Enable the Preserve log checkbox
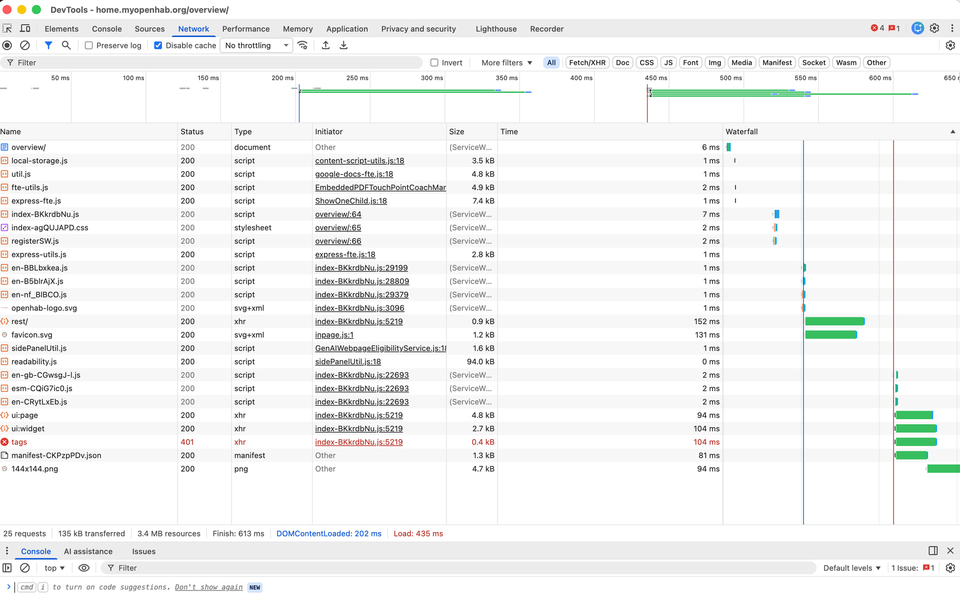 click(x=89, y=45)
